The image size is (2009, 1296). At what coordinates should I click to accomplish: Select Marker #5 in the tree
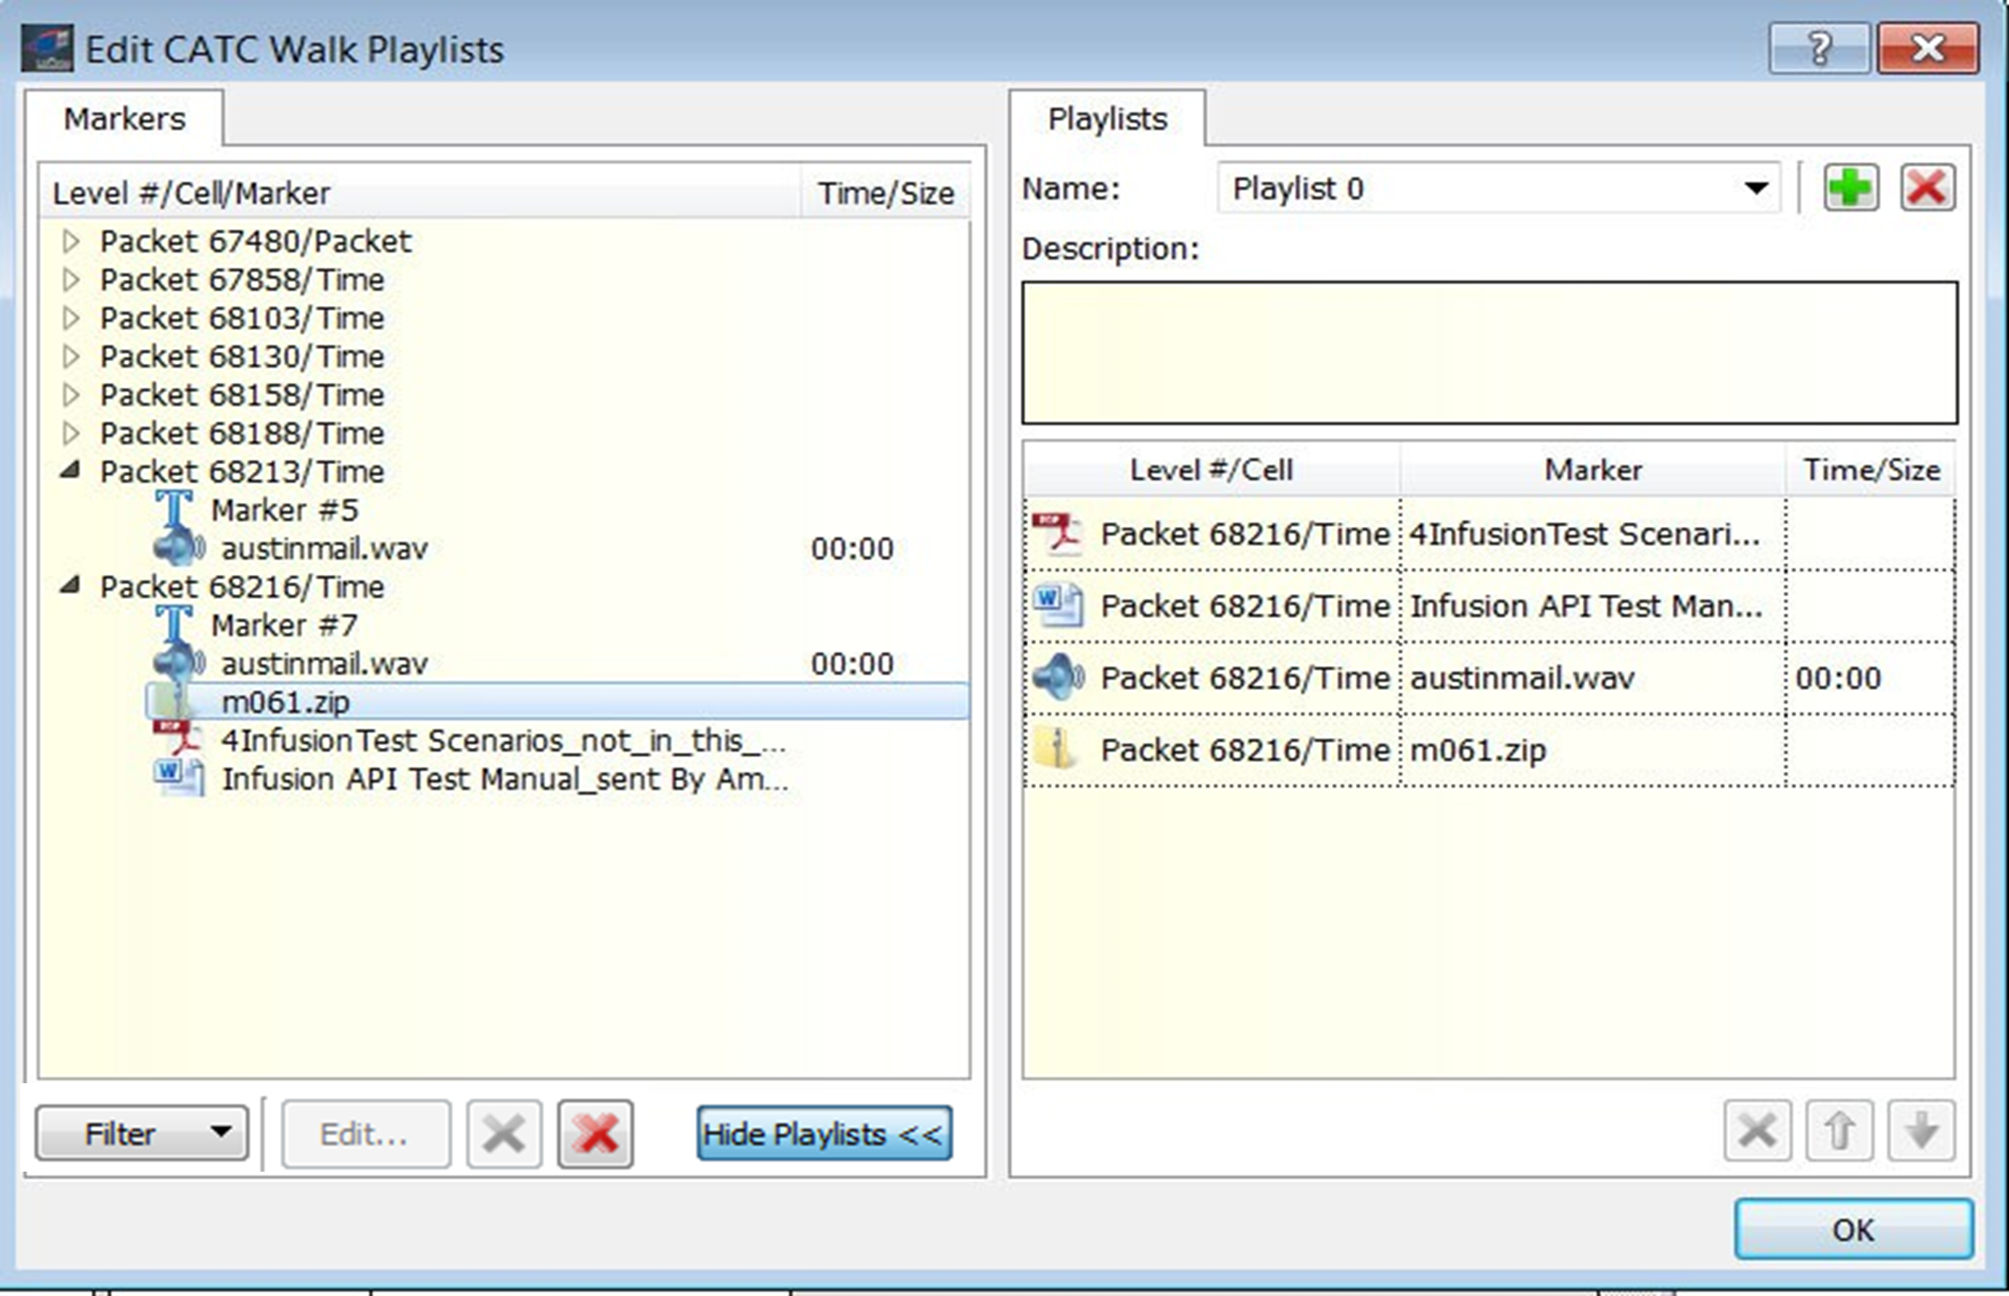[284, 509]
